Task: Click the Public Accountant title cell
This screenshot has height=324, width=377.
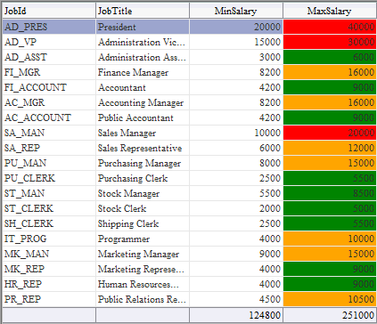Action: (x=143, y=117)
